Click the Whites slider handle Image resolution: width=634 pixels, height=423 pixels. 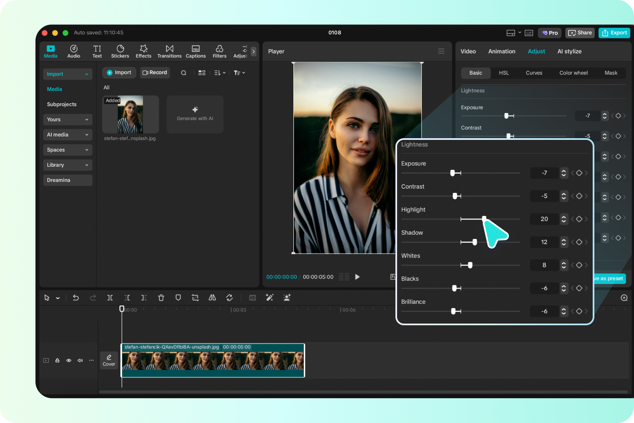pyautogui.click(x=470, y=265)
